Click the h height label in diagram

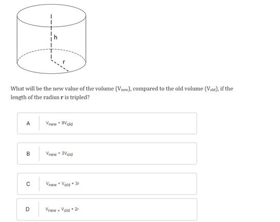click(x=55, y=37)
